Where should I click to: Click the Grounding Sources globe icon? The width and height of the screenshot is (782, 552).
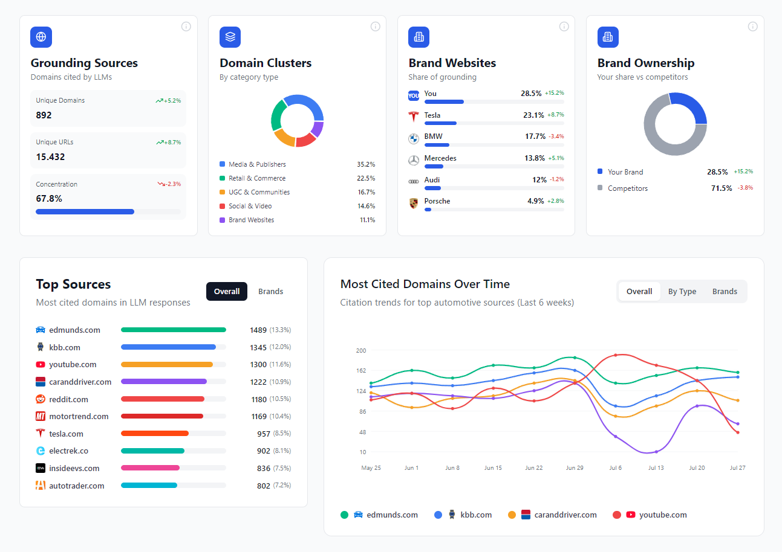[41, 37]
